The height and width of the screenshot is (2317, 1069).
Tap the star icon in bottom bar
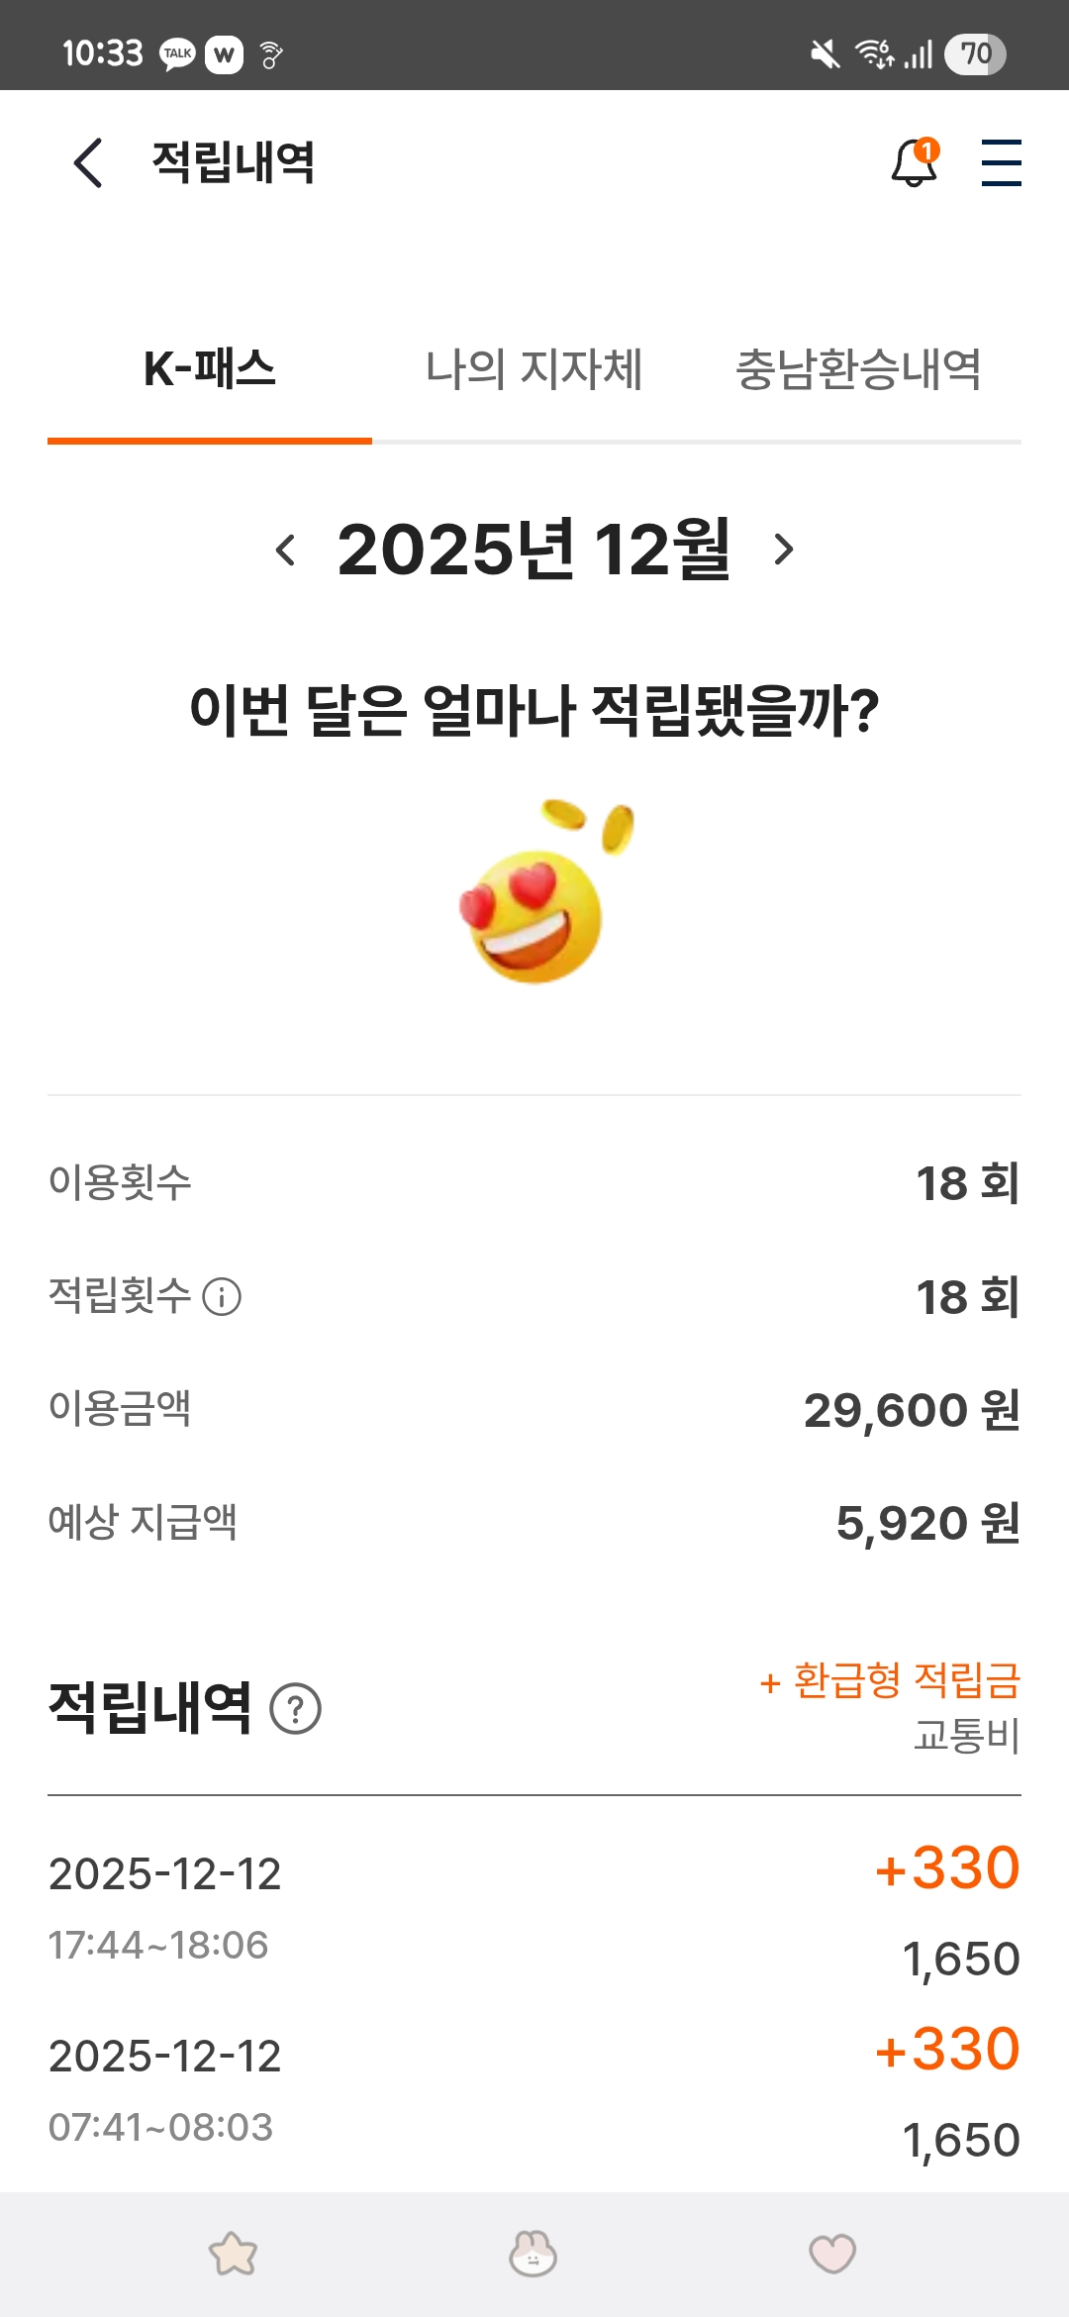pyautogui.click(x=234, y=2254)
